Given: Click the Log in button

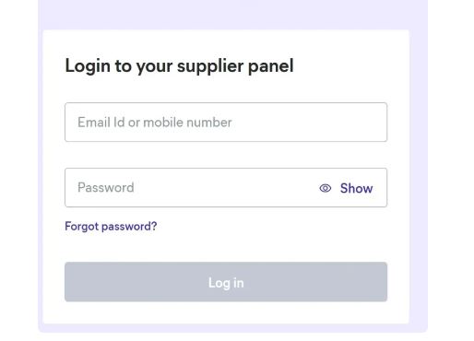Looking at the screenshot, I should 226,282.
